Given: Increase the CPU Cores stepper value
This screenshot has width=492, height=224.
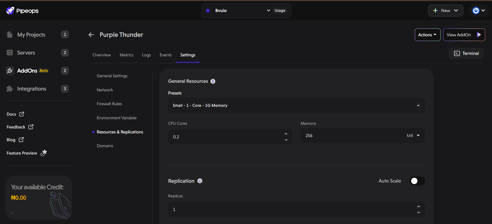Looking at the screenshot, I should pos(286,134).
